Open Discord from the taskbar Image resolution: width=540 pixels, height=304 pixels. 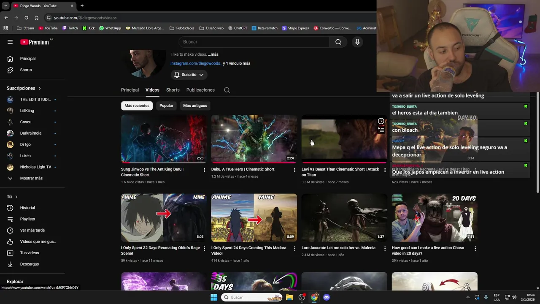pyautogui.click(x=326, y=297)
